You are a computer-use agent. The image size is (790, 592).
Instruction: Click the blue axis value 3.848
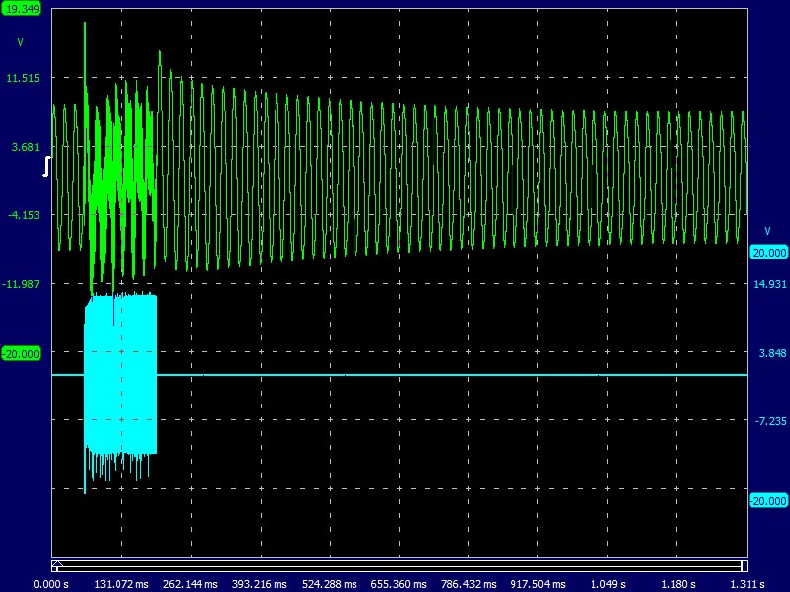click(772, 353)
